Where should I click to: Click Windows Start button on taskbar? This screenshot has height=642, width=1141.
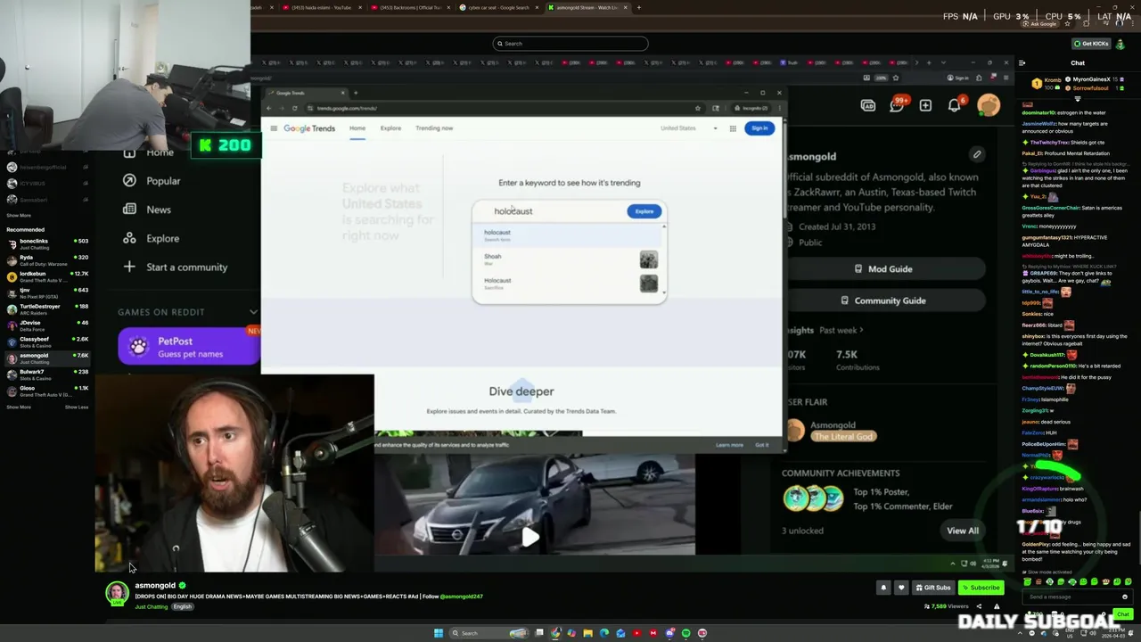click(438, 633)
